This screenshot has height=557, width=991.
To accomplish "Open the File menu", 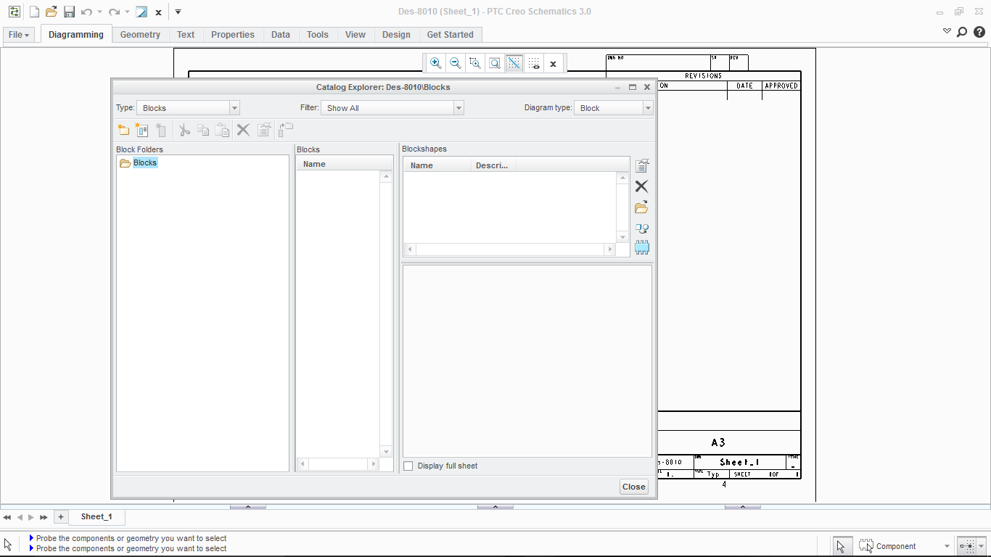I will click(19, 35).
